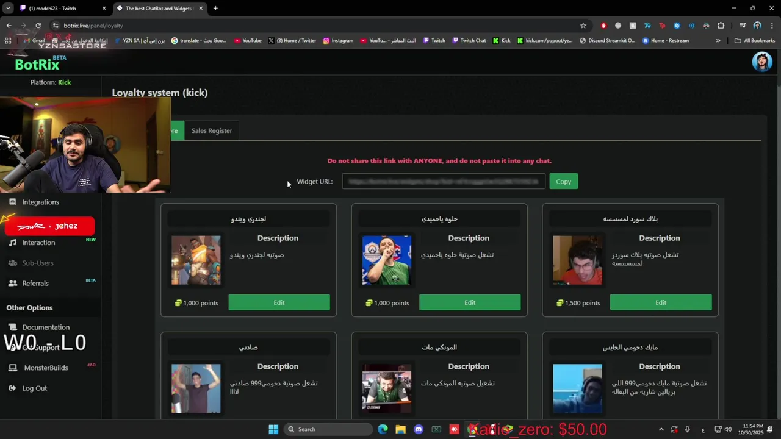Click Log Out in the sidebar
Viewport: 781px width, 439px height.
(34, 388)
